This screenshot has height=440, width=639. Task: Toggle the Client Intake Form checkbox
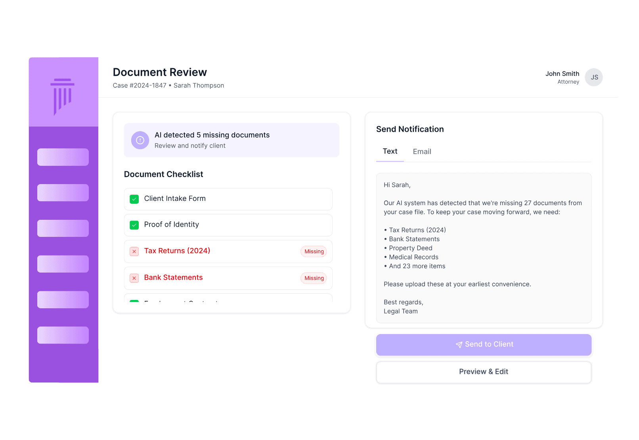[x=134, y=199]
